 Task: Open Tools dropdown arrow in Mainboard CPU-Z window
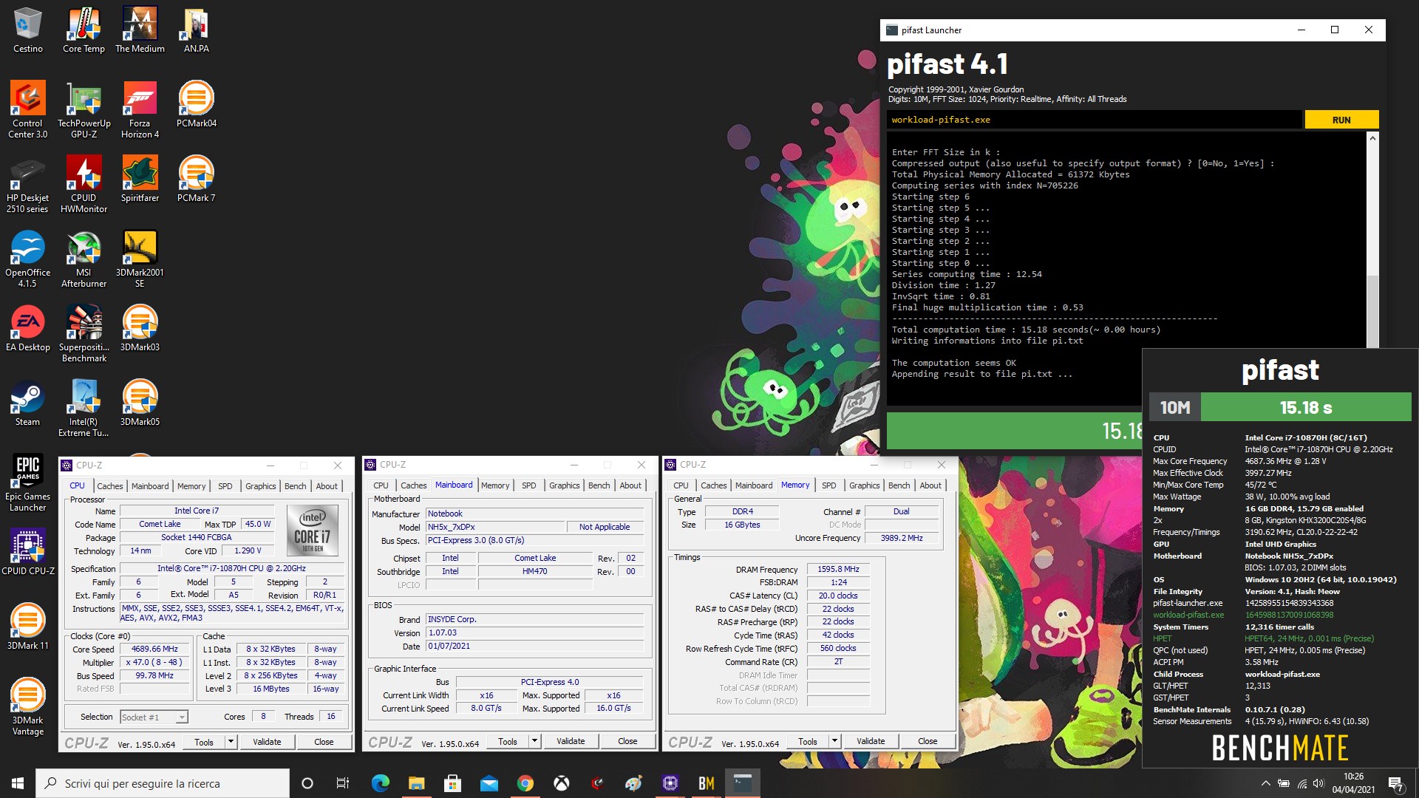click(534, 741)
